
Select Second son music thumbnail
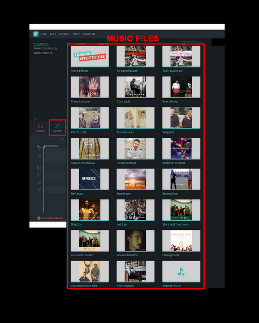click(x=181, y=179)
